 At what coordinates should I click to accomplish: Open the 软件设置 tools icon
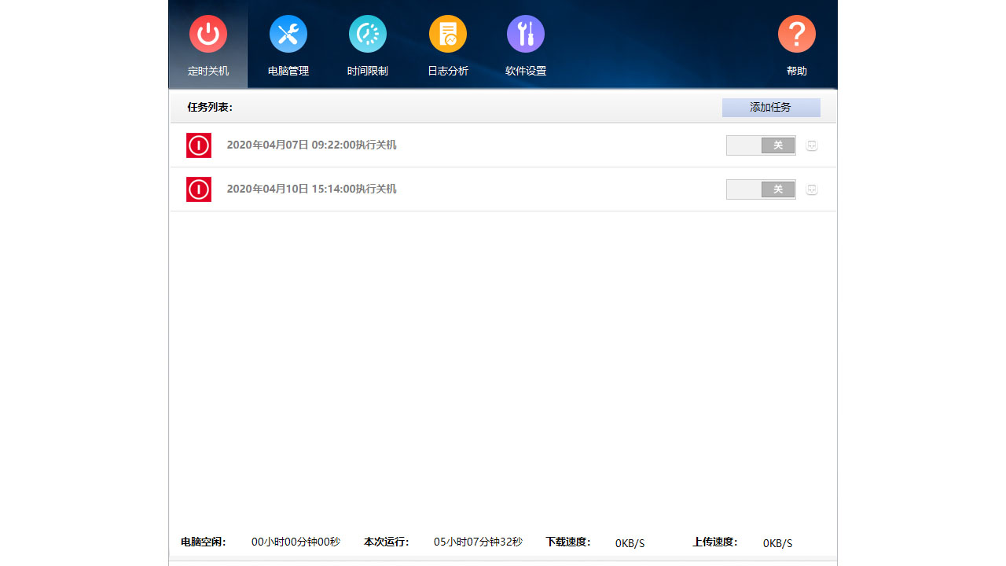click(525, 34)
